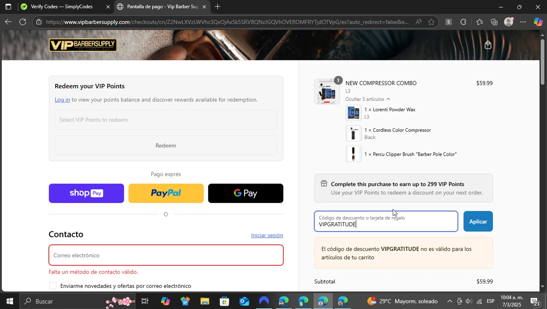The width and height of the screenshot is (547, 309).
Task: Click the Lorenti Powder Wax thumbnail
Action: click(353, 113)
